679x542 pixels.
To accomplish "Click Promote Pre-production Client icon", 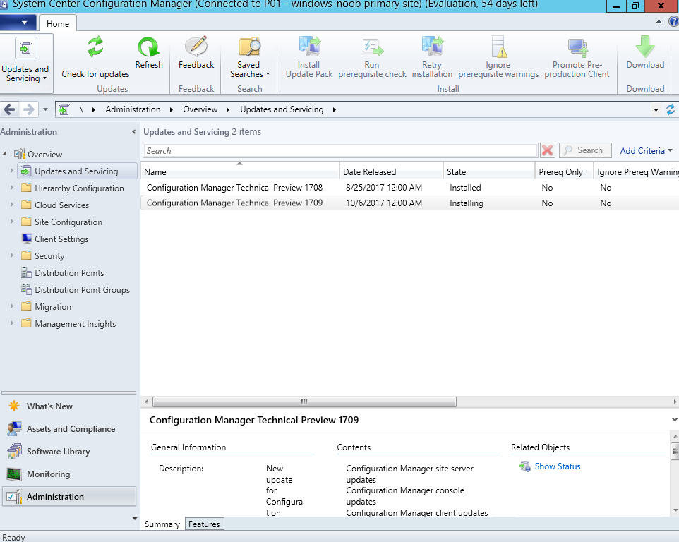I will pos(577,47).
